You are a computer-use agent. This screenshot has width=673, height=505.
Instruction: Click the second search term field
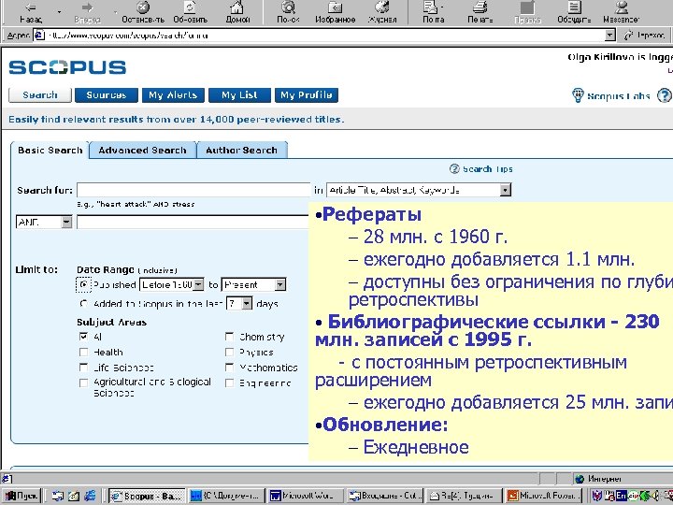coord(193,222)
